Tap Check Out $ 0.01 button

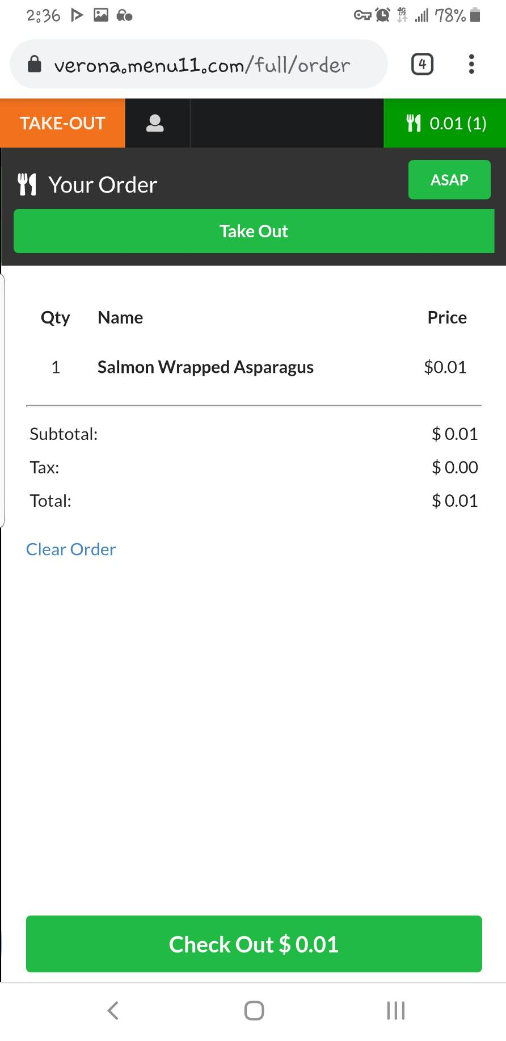tap(254, 944)
